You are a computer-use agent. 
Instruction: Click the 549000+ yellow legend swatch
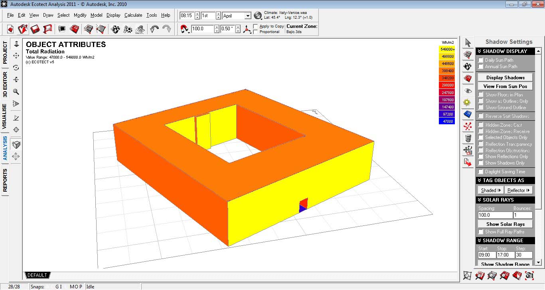[x=447, y=49]
